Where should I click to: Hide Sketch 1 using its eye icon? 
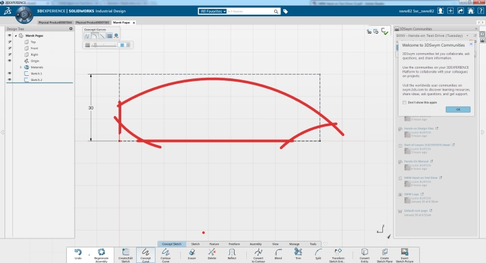coord(9,73)
